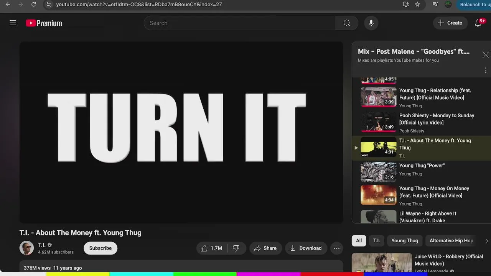Open the browser profile avatar
The image size is (491, 276).
[448, 4]
